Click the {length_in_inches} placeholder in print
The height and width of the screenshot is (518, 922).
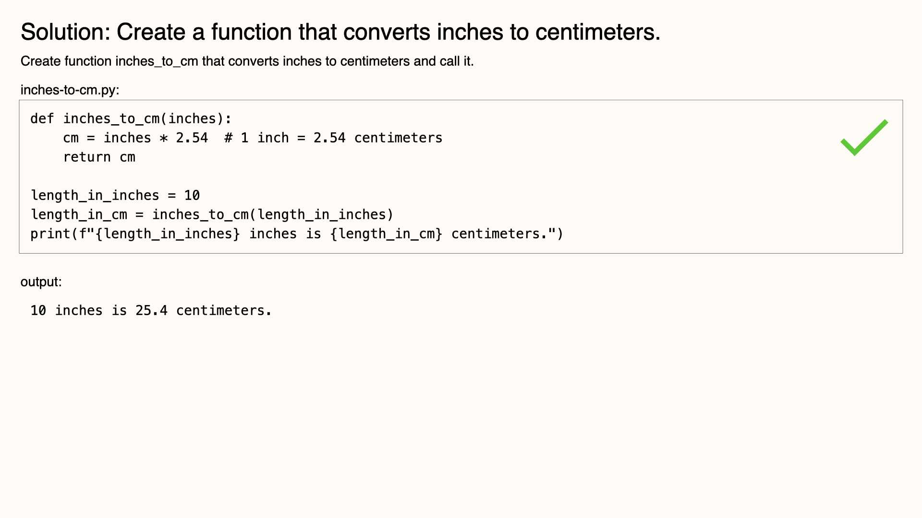point(168,234)
